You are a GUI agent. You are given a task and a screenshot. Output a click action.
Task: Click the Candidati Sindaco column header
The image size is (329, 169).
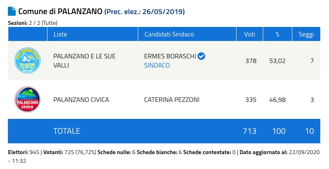(169, 34)
